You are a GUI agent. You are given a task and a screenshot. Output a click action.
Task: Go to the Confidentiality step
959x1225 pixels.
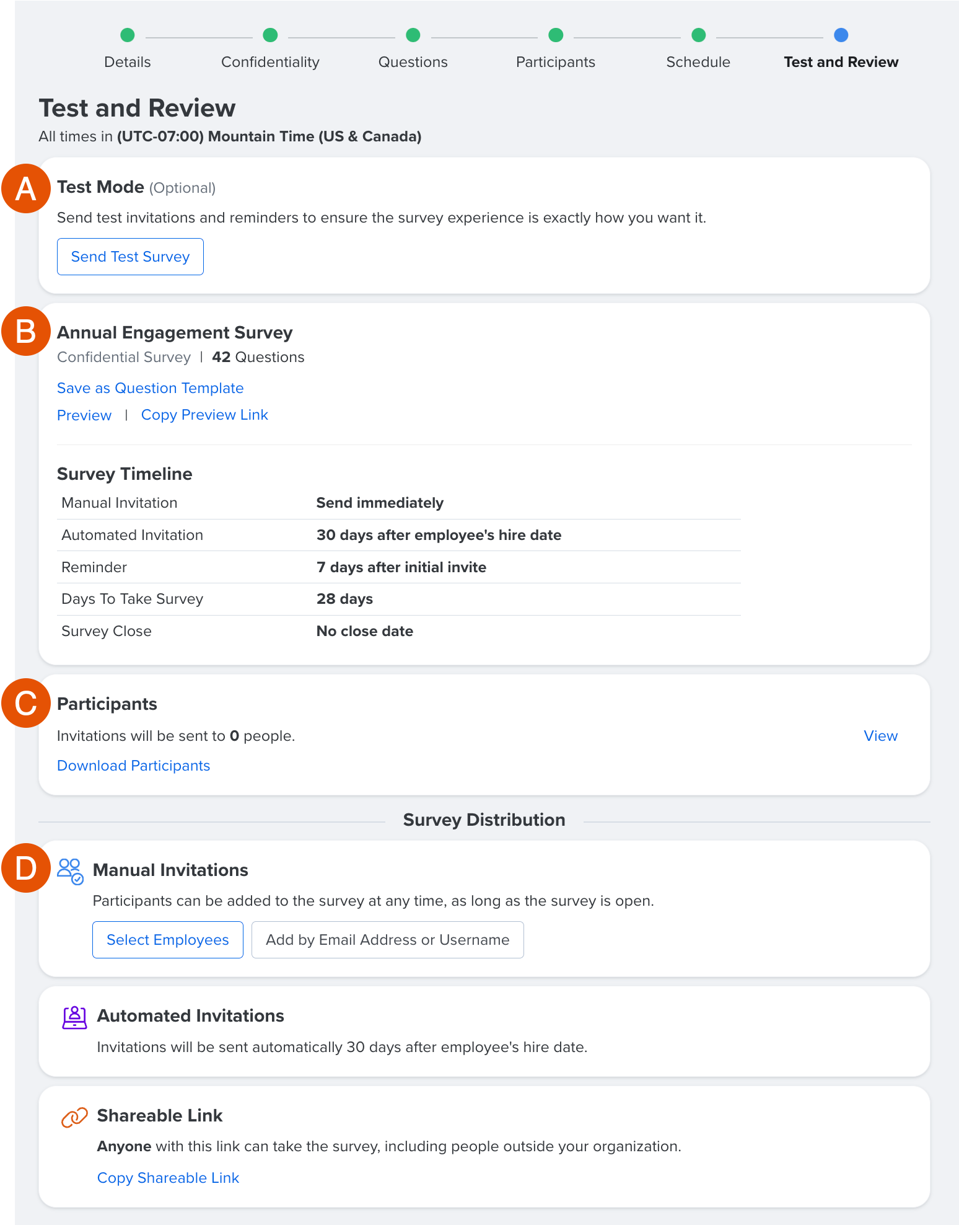tap(270, 61)
